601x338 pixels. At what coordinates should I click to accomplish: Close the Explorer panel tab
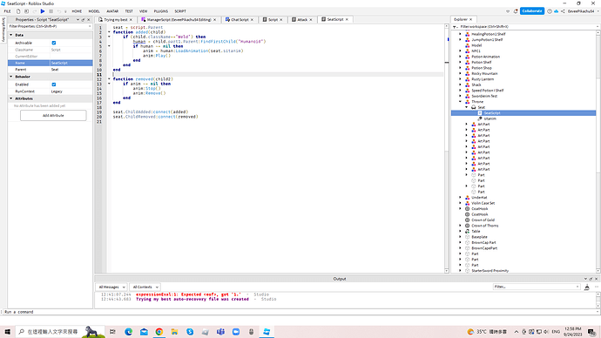click(471, 19)
